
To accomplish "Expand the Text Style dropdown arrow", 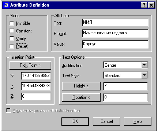I will (x=144, y=75).
